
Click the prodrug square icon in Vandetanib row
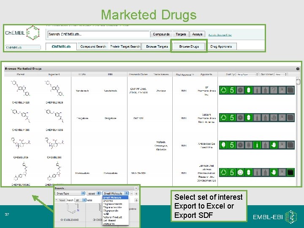pos(290,90)
